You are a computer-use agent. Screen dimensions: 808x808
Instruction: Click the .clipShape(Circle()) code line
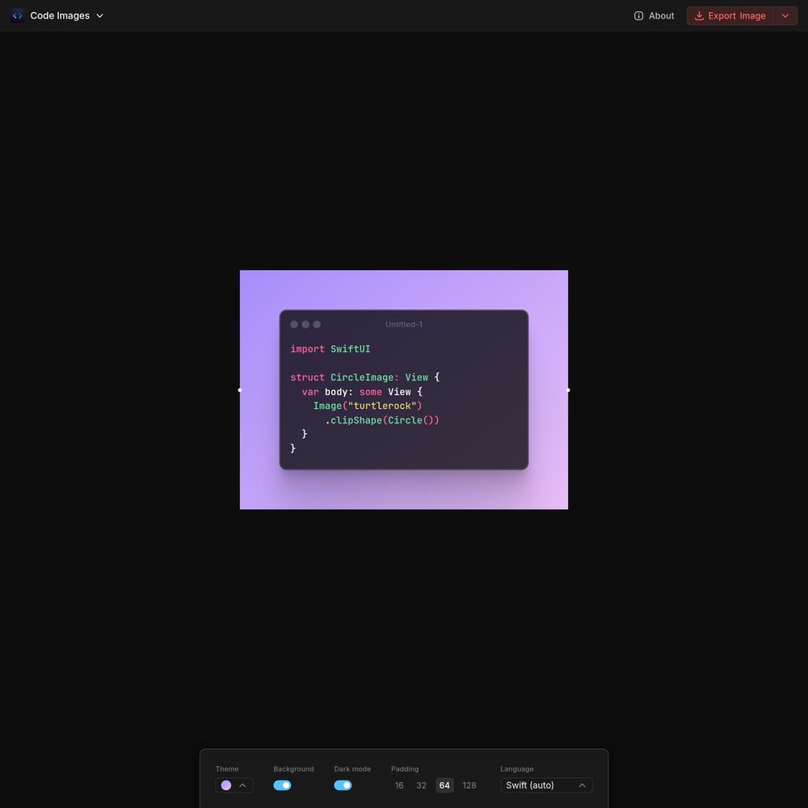(x=382, y=420)
